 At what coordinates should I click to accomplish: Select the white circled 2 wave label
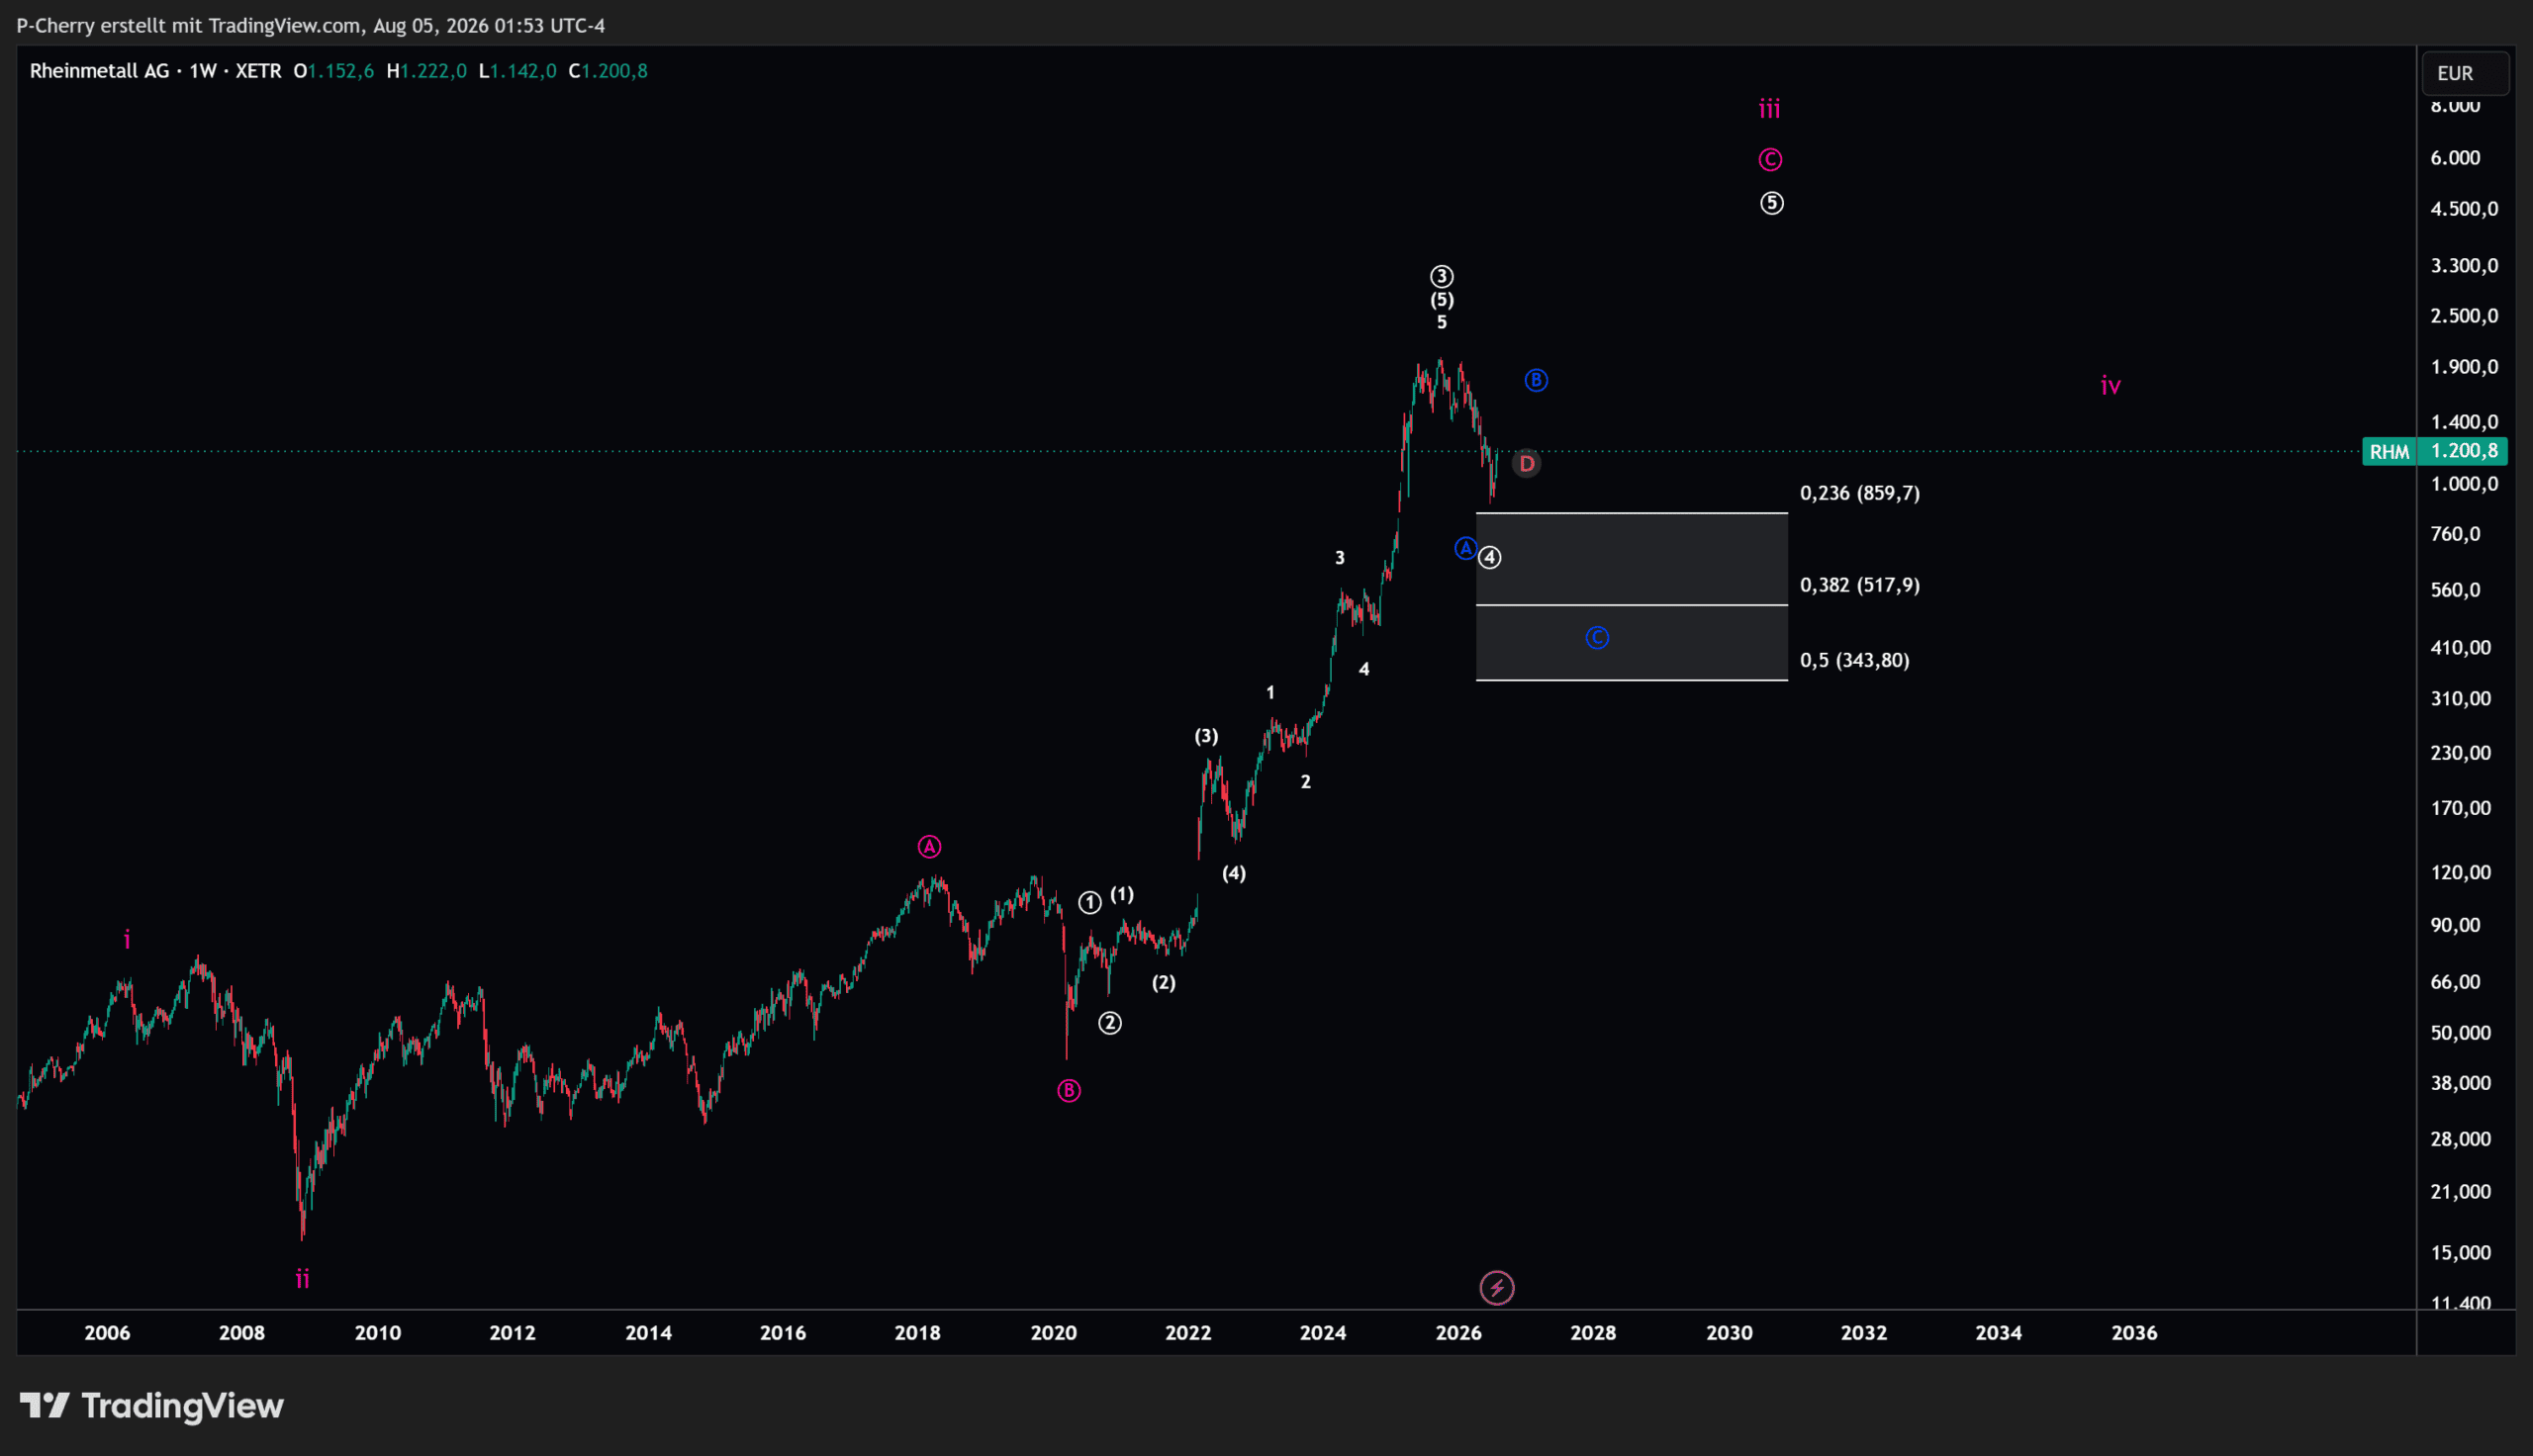coord(1109,1023)
